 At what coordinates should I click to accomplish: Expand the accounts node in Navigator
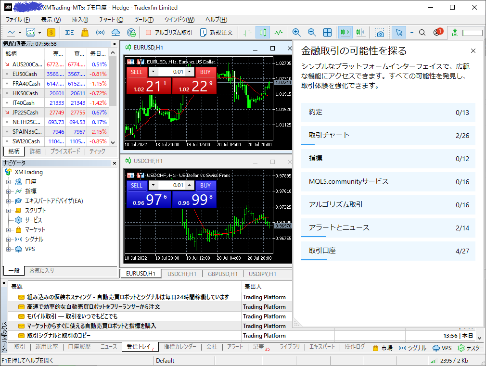8,182
